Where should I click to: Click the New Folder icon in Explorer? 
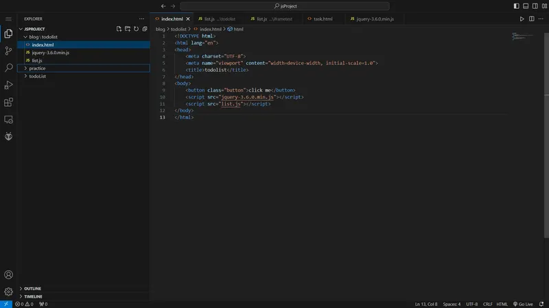tap(127, 29)
